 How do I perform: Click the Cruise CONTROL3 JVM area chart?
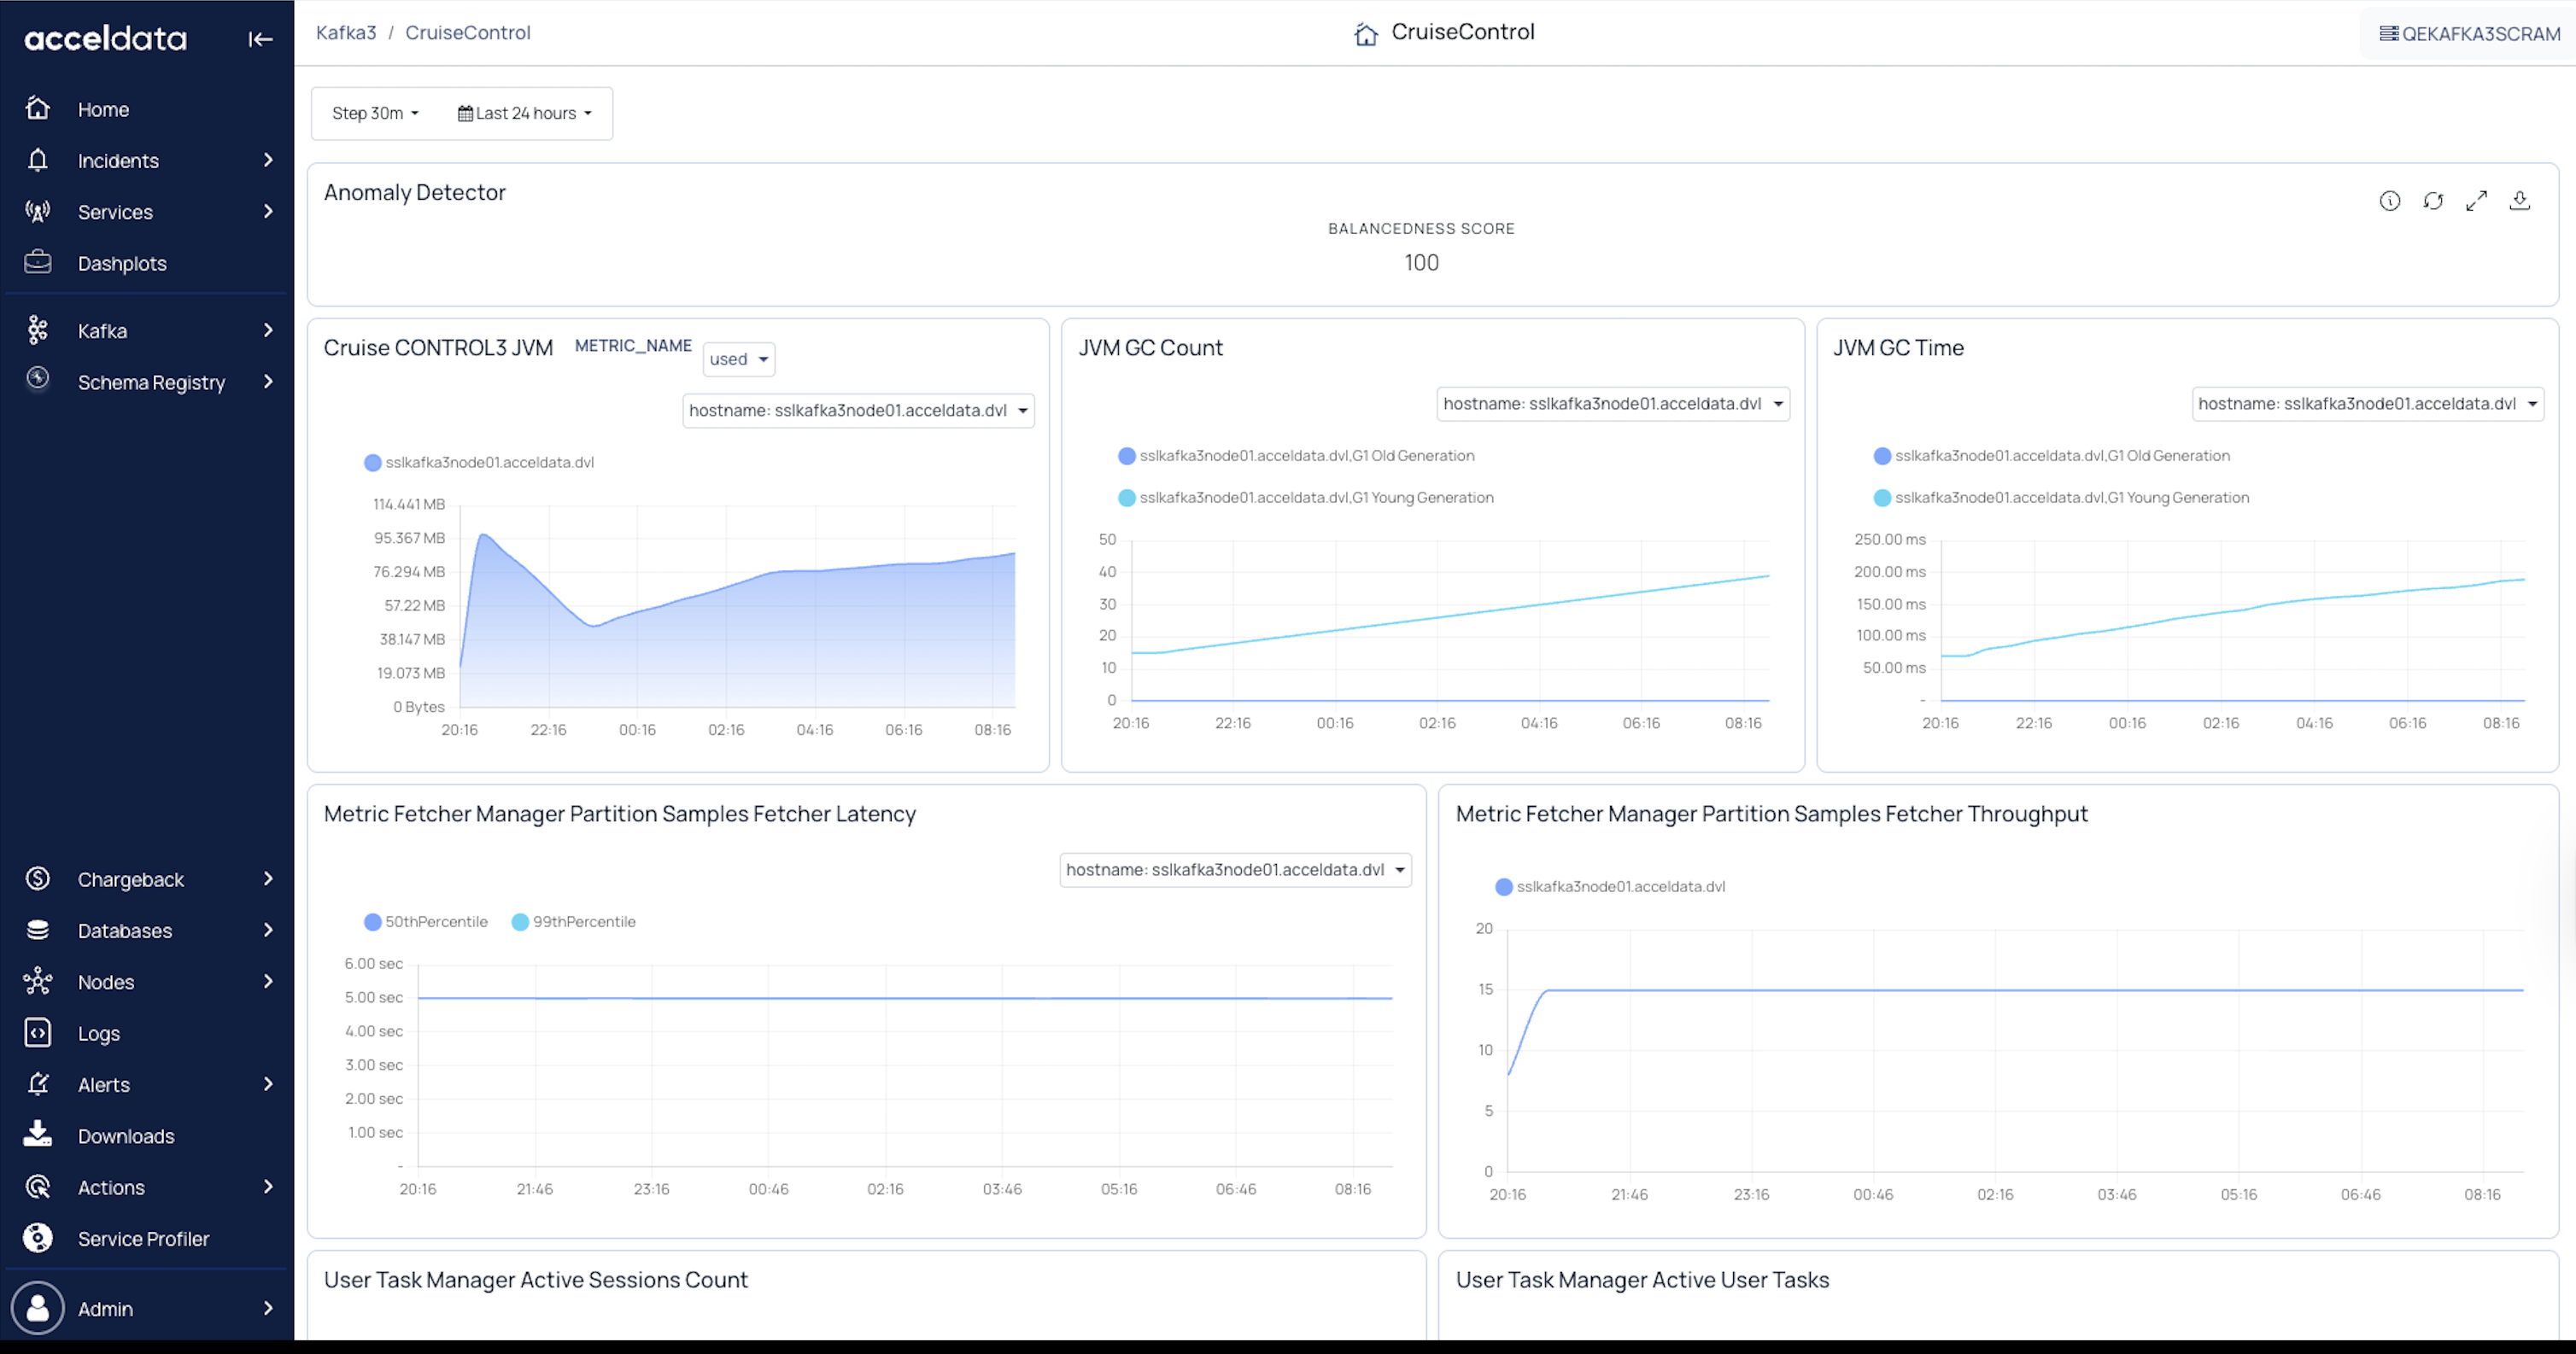pos(737,605)
